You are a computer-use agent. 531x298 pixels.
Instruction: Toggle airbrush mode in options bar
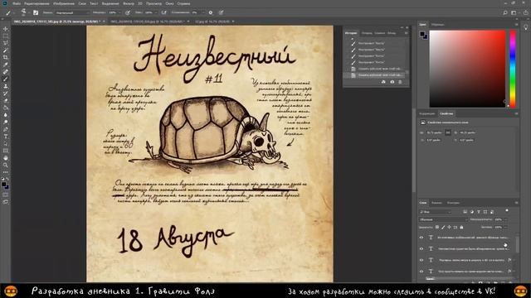(164, 12)
